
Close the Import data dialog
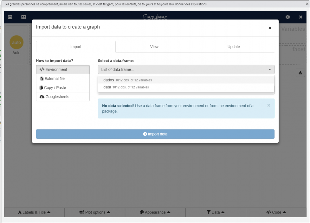point(270,28)
